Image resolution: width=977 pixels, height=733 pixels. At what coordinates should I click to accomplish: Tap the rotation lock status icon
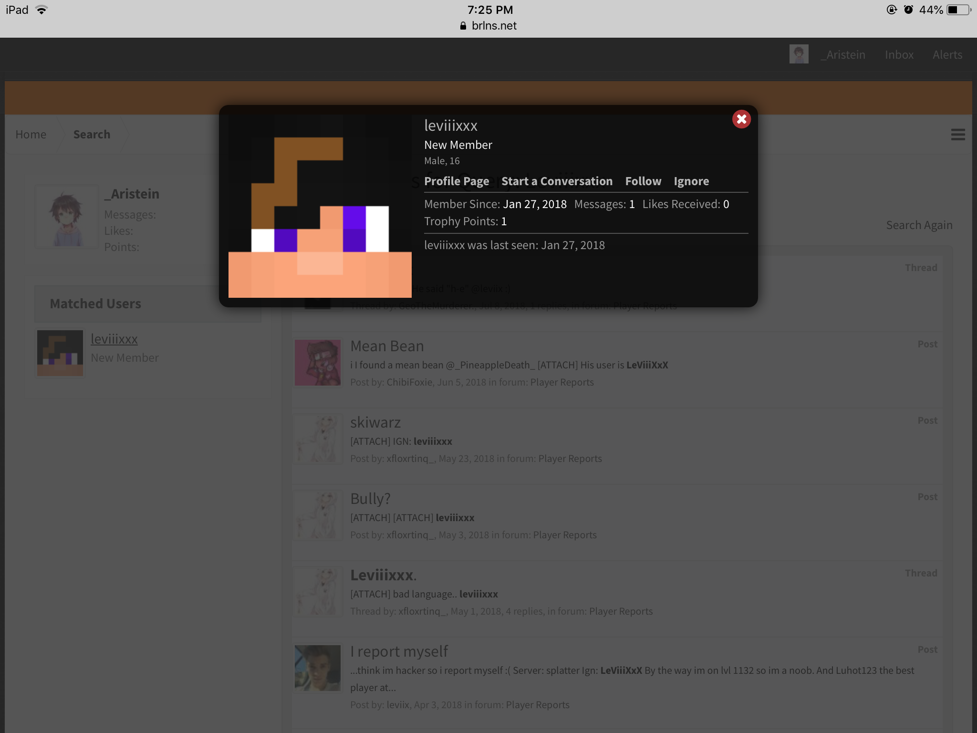(x=891, y=10)
